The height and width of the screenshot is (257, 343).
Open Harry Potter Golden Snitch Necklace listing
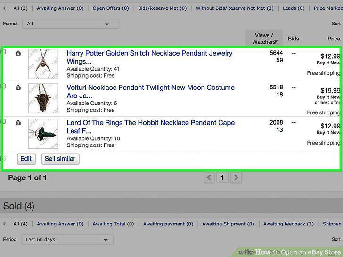tap(149, 57)
